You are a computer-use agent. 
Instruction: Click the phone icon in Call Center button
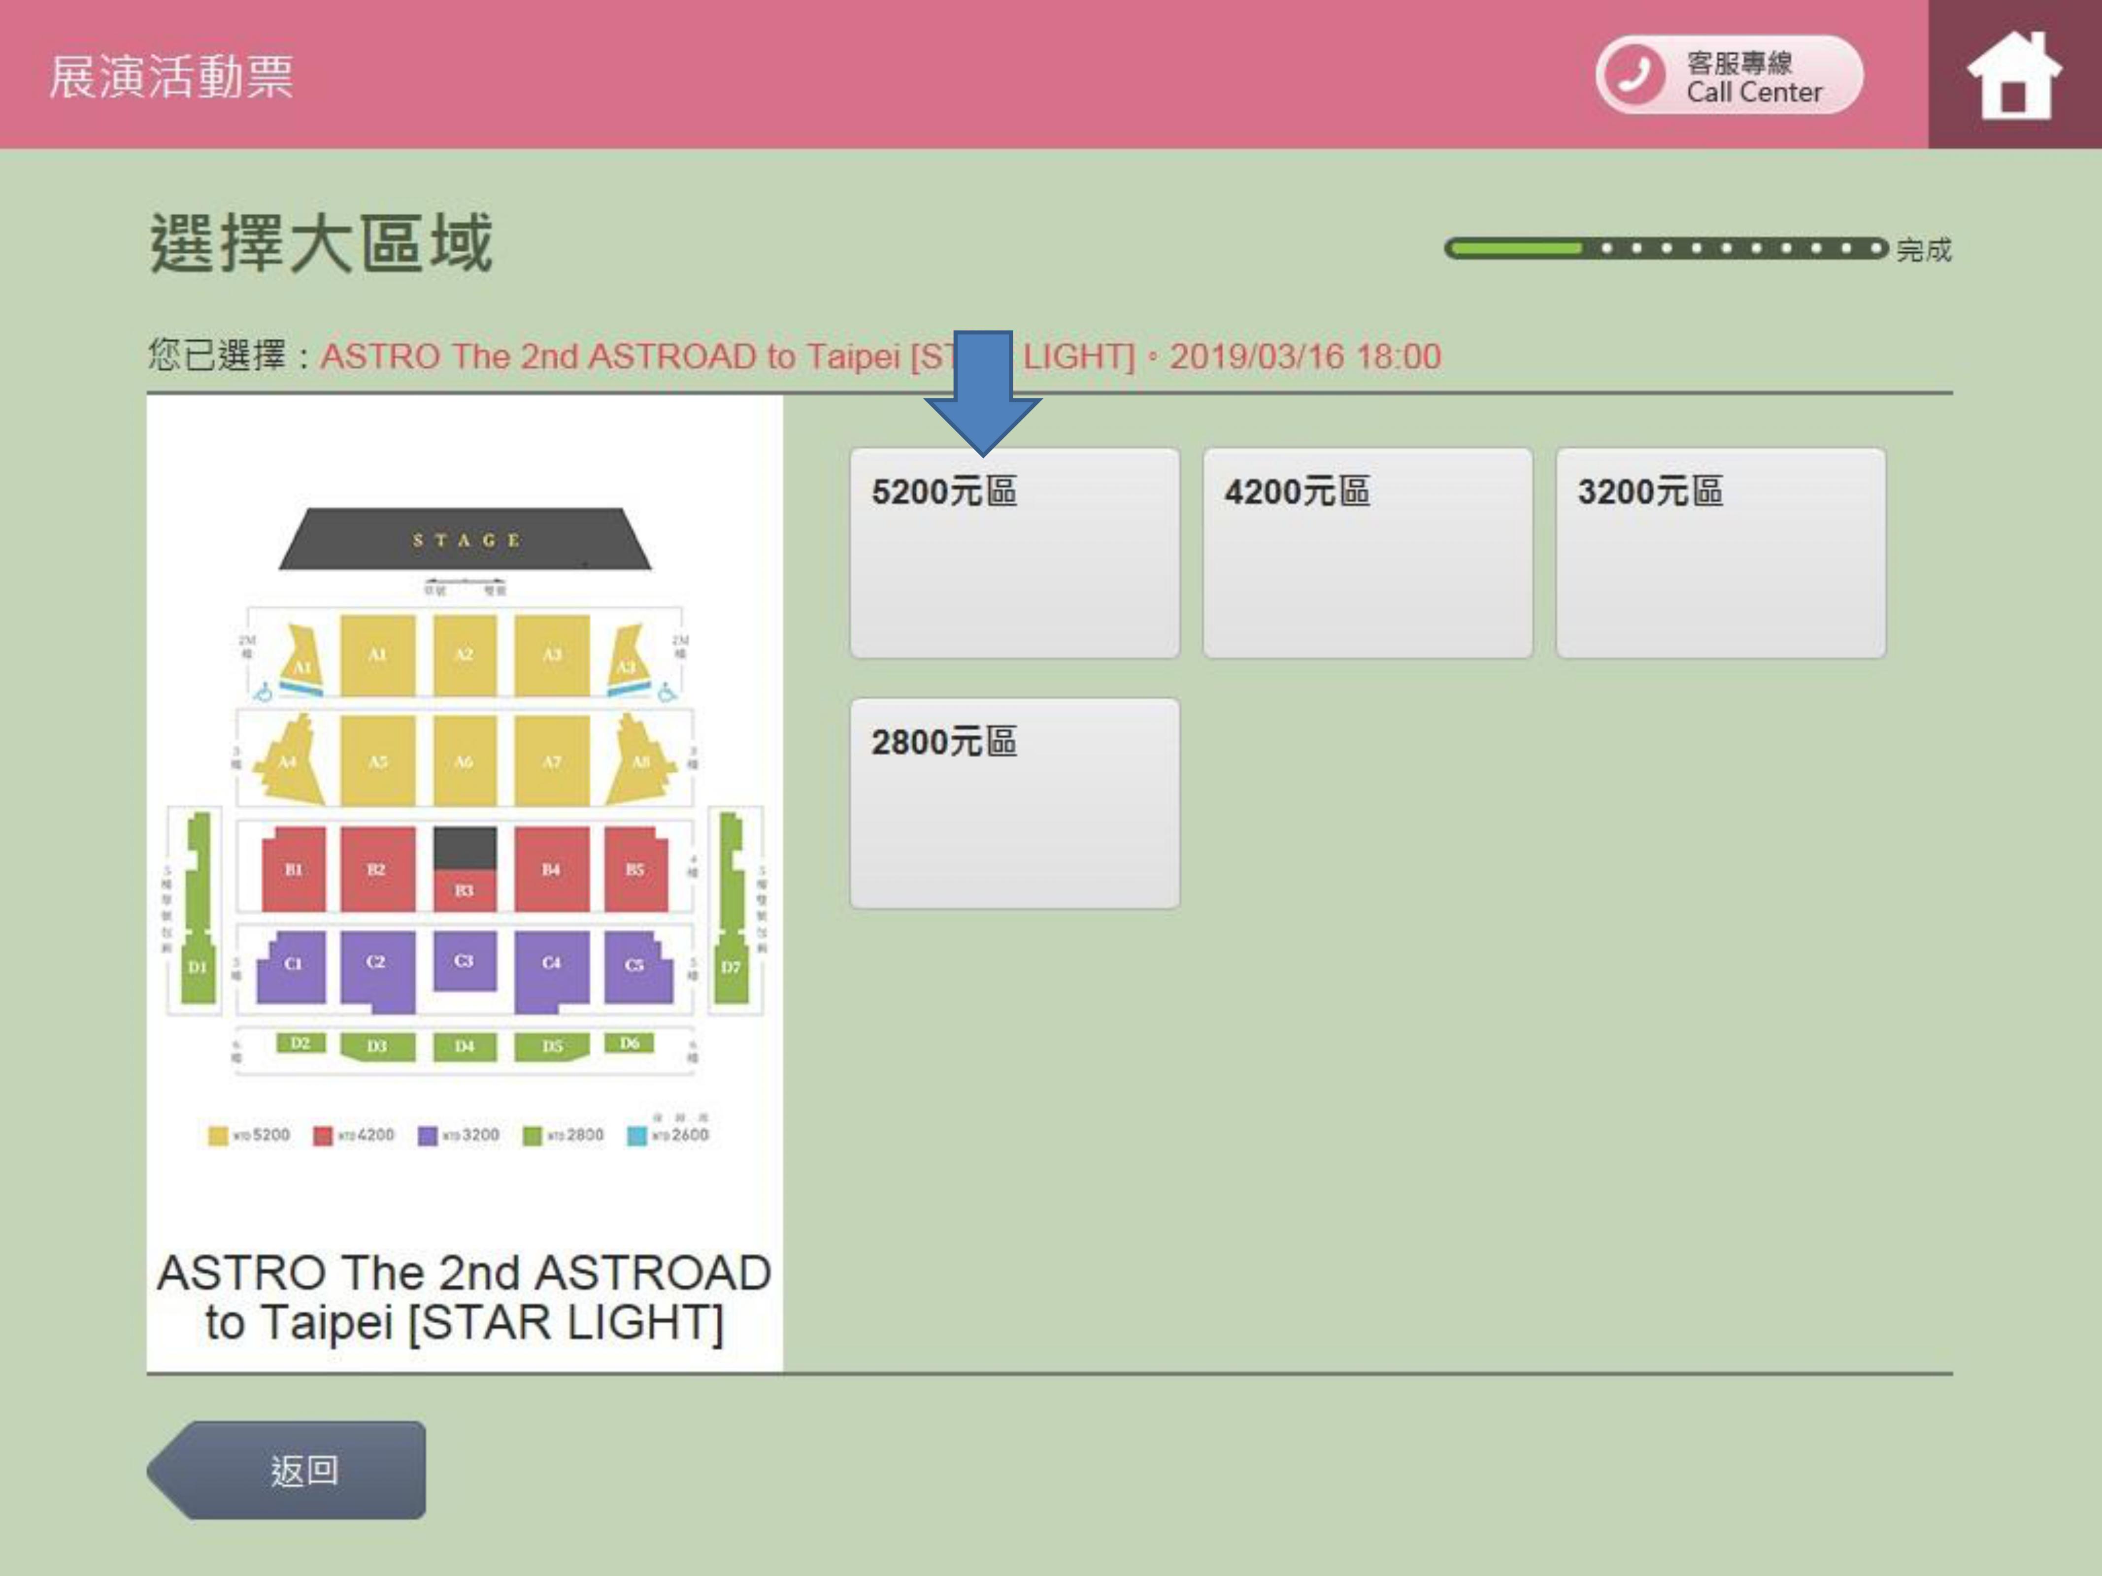point(1634,75)
